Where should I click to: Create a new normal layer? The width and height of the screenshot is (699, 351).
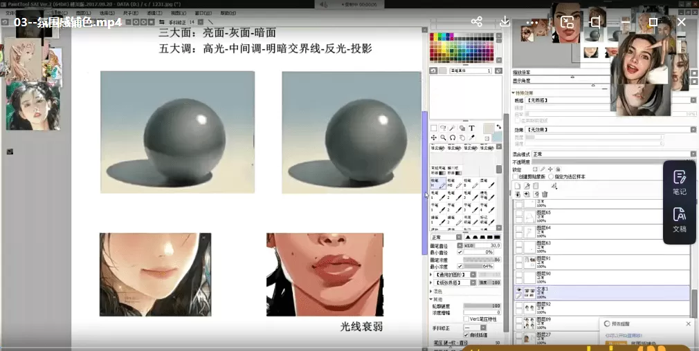click(x=518, y=186)
